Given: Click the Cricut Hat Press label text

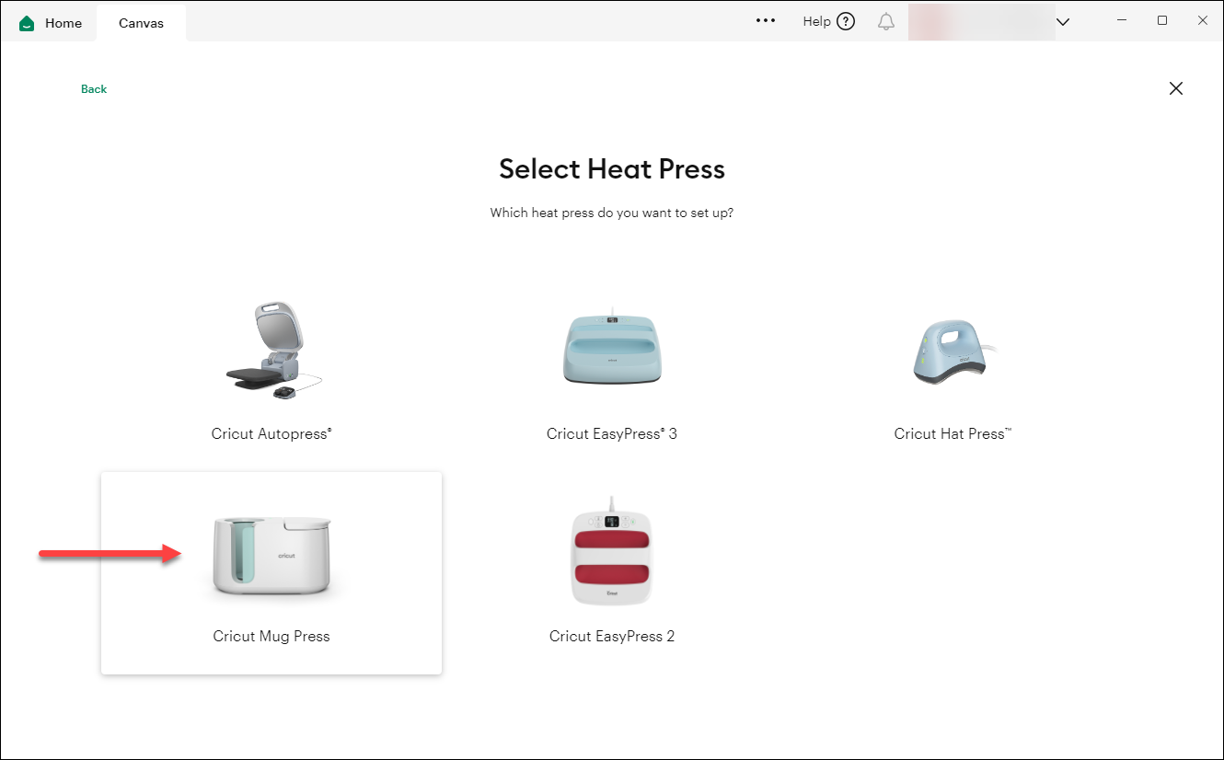Looking at the screenshot, I should (x=952, y=433).
